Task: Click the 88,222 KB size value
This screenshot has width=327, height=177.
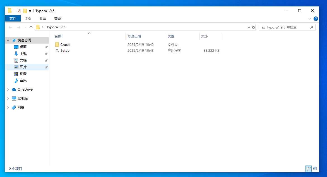Action: [212, 51]
